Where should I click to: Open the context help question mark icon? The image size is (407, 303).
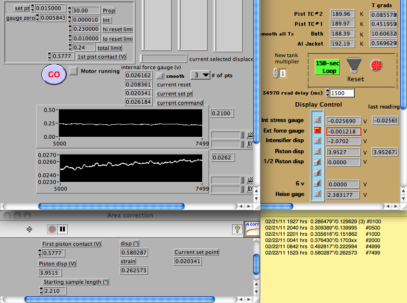(236, 230)
